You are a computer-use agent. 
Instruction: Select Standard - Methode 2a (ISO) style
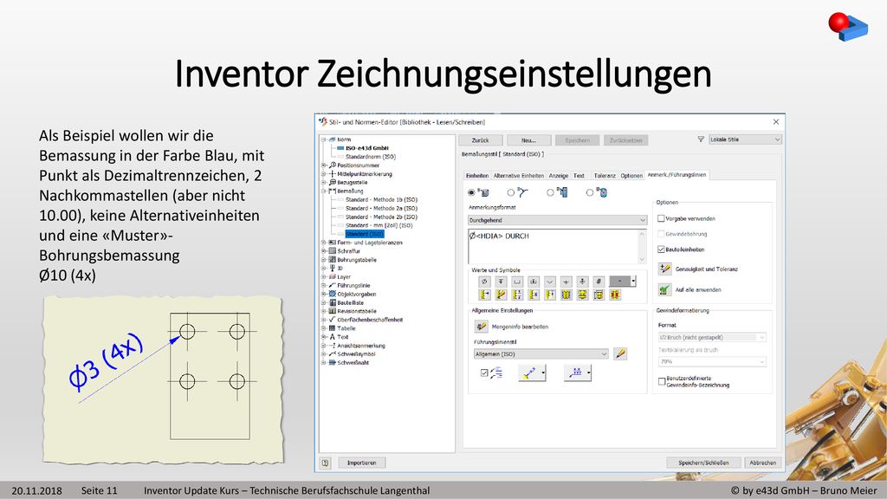381,208
